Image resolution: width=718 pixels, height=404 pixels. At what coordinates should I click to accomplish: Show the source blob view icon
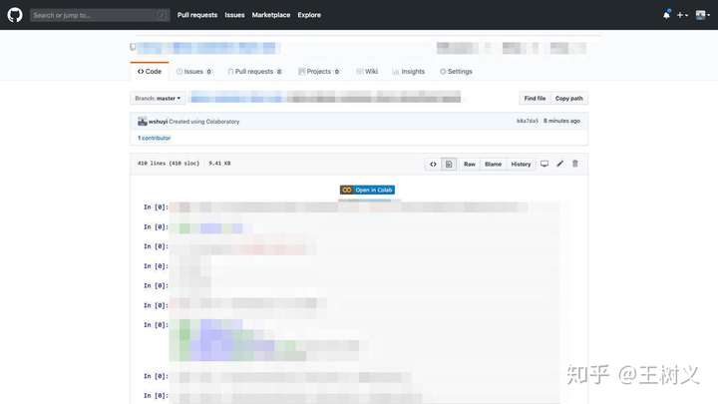pyautogui.click(x=433, y=164)
